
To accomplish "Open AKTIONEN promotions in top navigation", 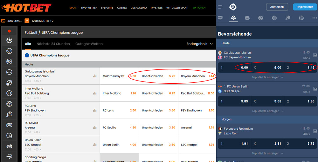I will pyautogui.click(x=199, y=8).
